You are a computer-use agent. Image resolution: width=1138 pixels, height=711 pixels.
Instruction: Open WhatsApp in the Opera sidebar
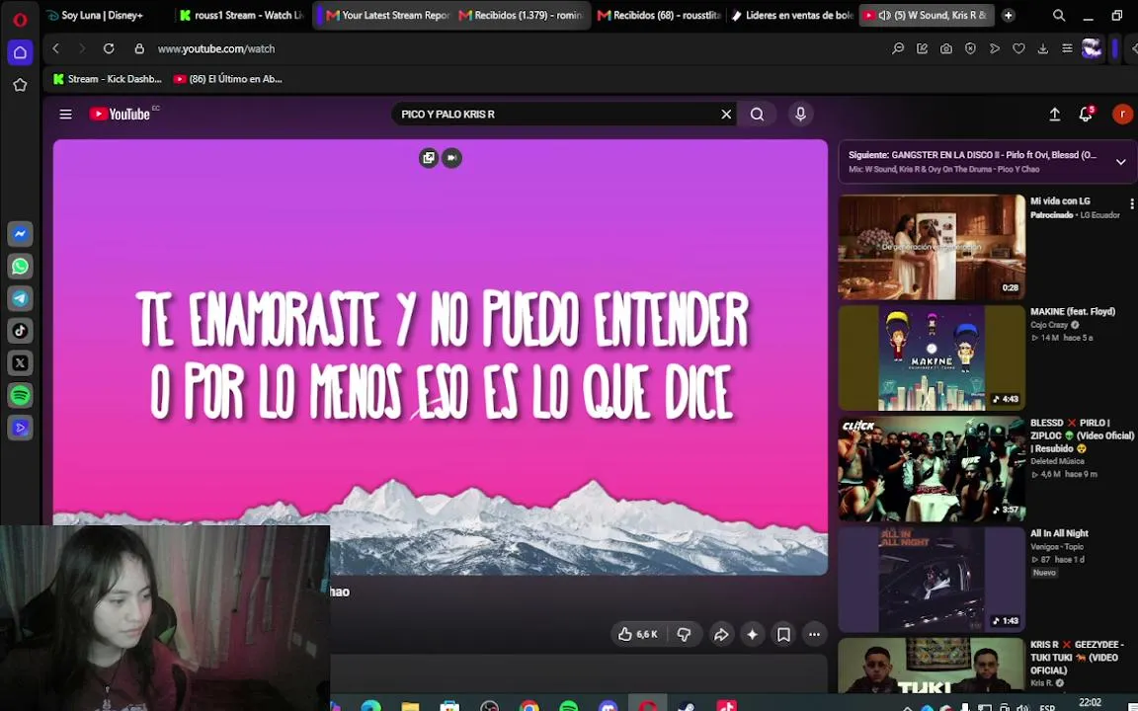pos(20,267)
